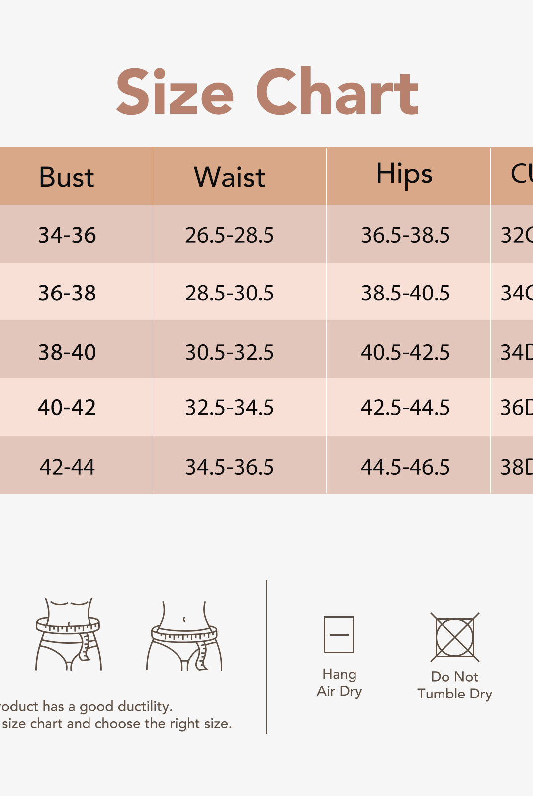Click the 42-44 bust cell
This screenshot has height=796, width=533.
(x=67, y=467)
